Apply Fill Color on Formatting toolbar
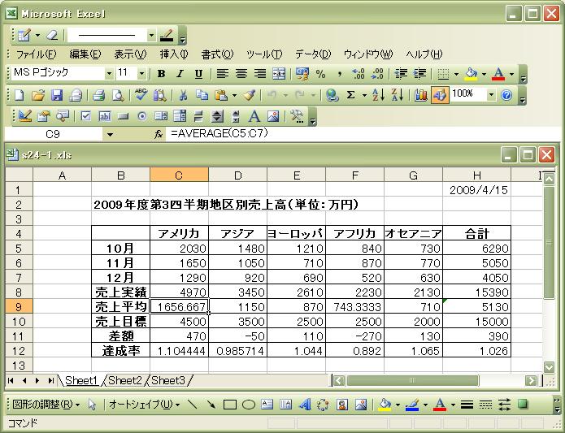 pyautogui.click(x=471, y=74)
